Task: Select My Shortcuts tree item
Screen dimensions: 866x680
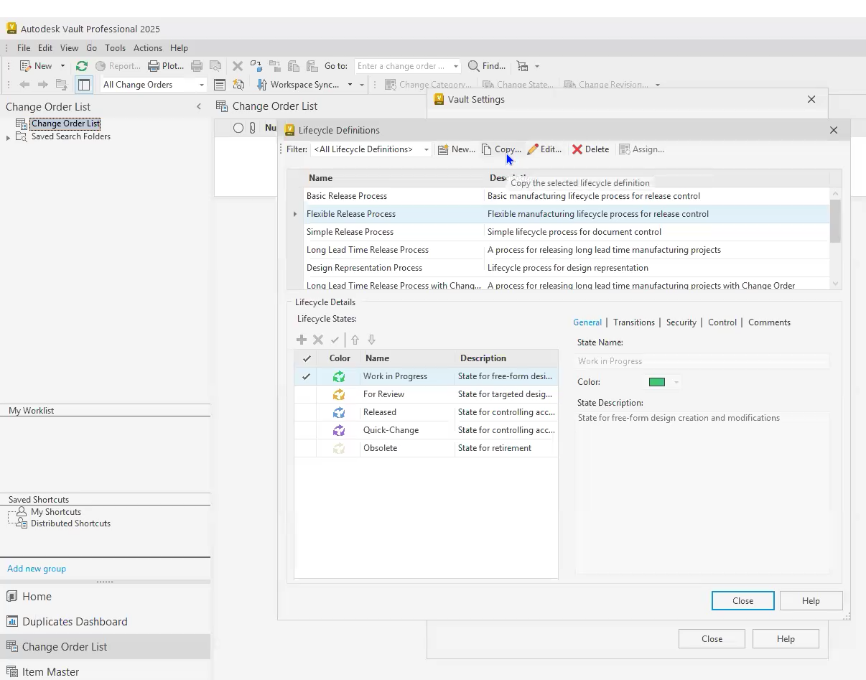Action: [x=56, y=512]
